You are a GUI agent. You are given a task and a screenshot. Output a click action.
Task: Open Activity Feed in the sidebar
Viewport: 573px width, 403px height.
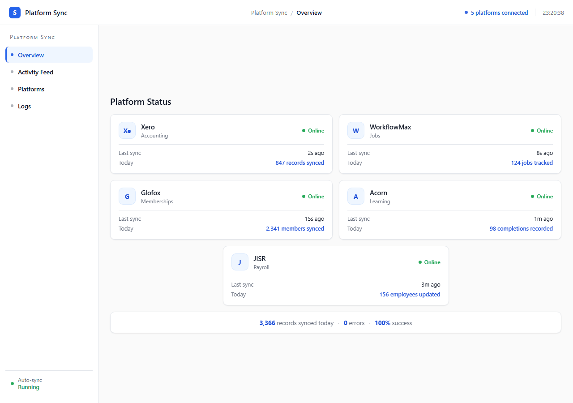[49, 72]
